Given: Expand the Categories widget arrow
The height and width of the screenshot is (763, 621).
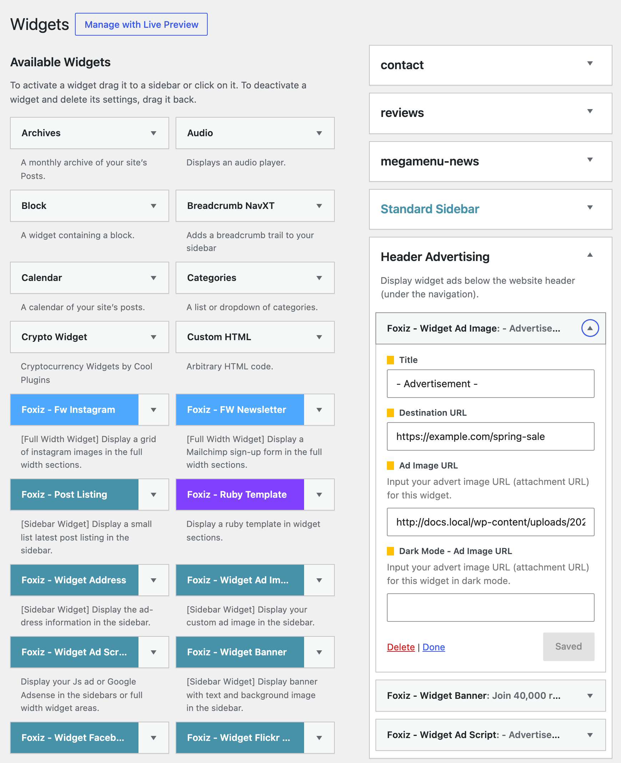Looking at the screenshot, I should (x=319, y=278).
